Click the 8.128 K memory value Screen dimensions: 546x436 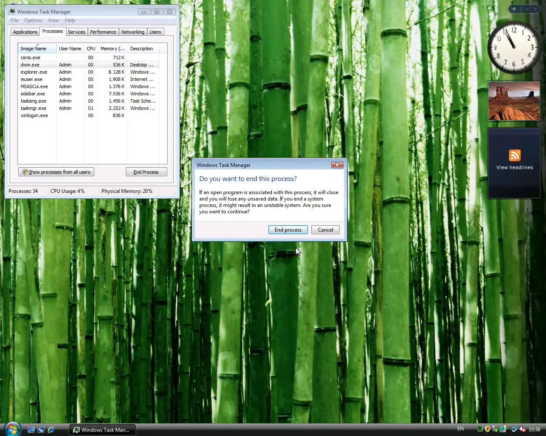click(116, 72)
